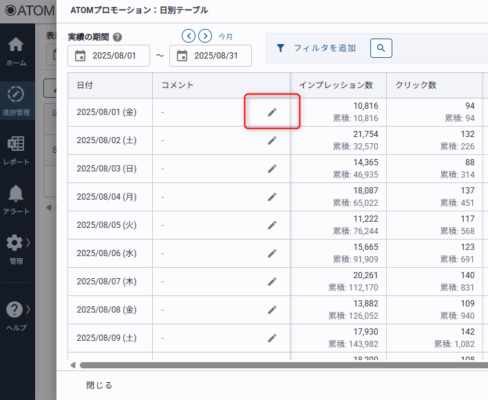Image resolution: width=488 pixels, height=400 pixels.
Task: Expand 管理 menu in sidebar
Action: [x=16, y=250]
